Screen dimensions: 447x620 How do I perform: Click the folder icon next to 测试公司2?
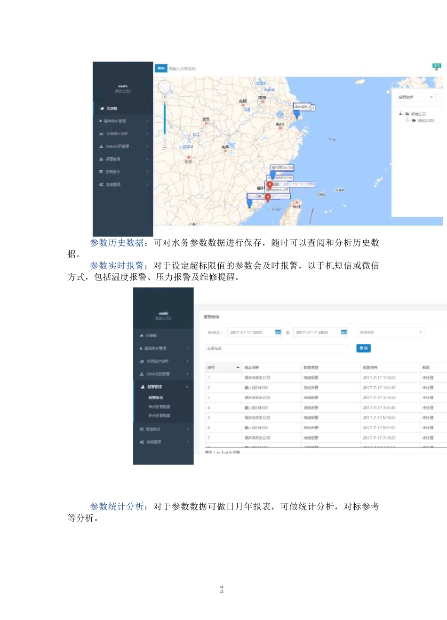(x=414, y=121)
